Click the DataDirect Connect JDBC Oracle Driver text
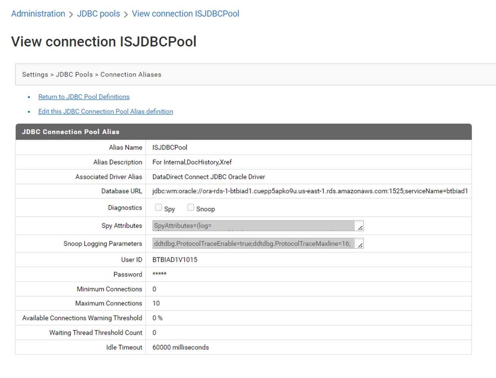This screenshot has height=378, width=496. [208, 177]
